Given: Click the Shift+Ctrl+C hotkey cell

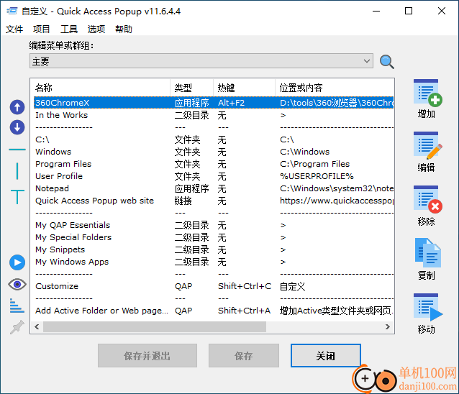Looking at the screenshot, I should [x=245, y=286].
